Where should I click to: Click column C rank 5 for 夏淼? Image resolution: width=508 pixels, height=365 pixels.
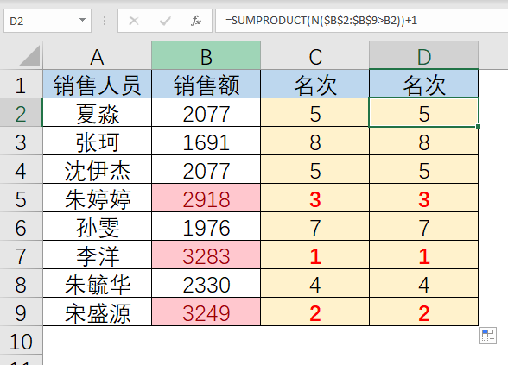[314, 112]
